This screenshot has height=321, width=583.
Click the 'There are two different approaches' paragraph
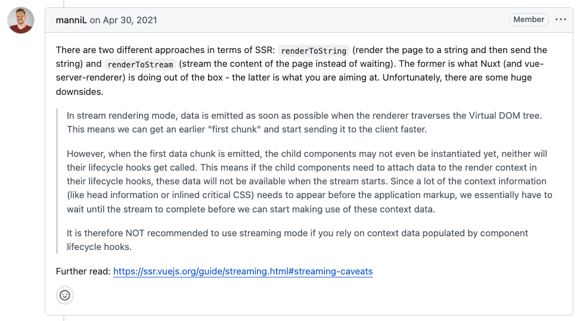pyautogui.click(x=301, y=70)
